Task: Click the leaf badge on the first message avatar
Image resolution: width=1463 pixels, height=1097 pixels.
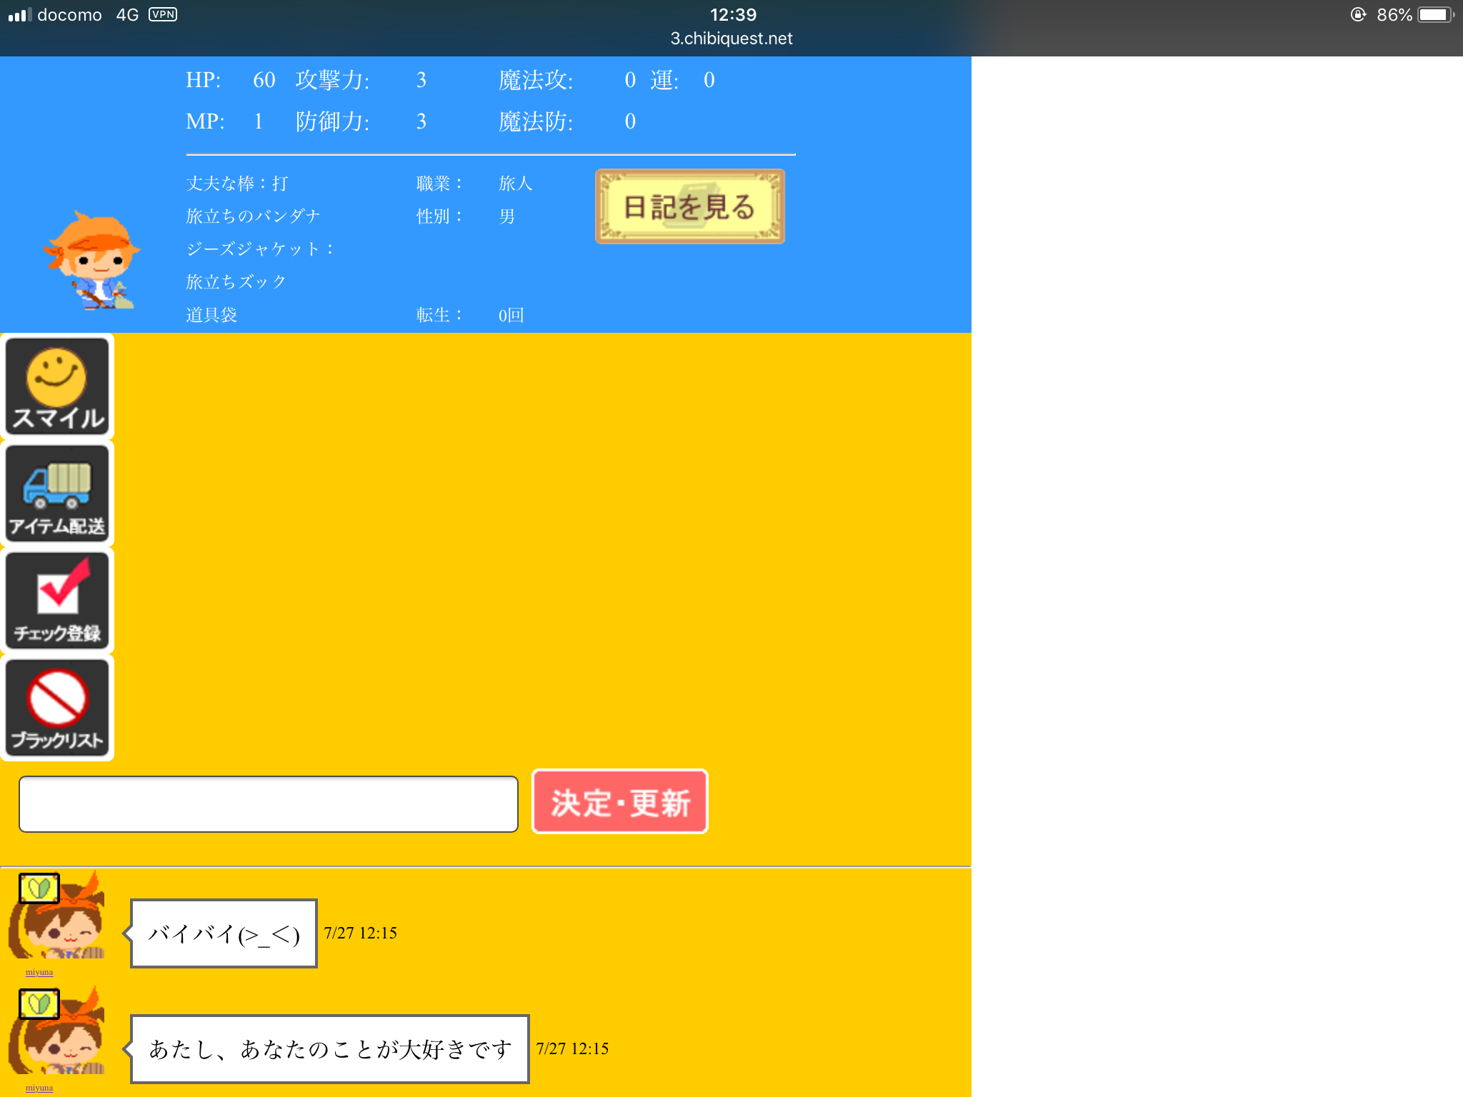Action: pos(39,888)
